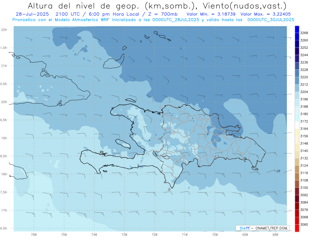
Task: Click the colorbar label '3220'
Action: [304, 77]
